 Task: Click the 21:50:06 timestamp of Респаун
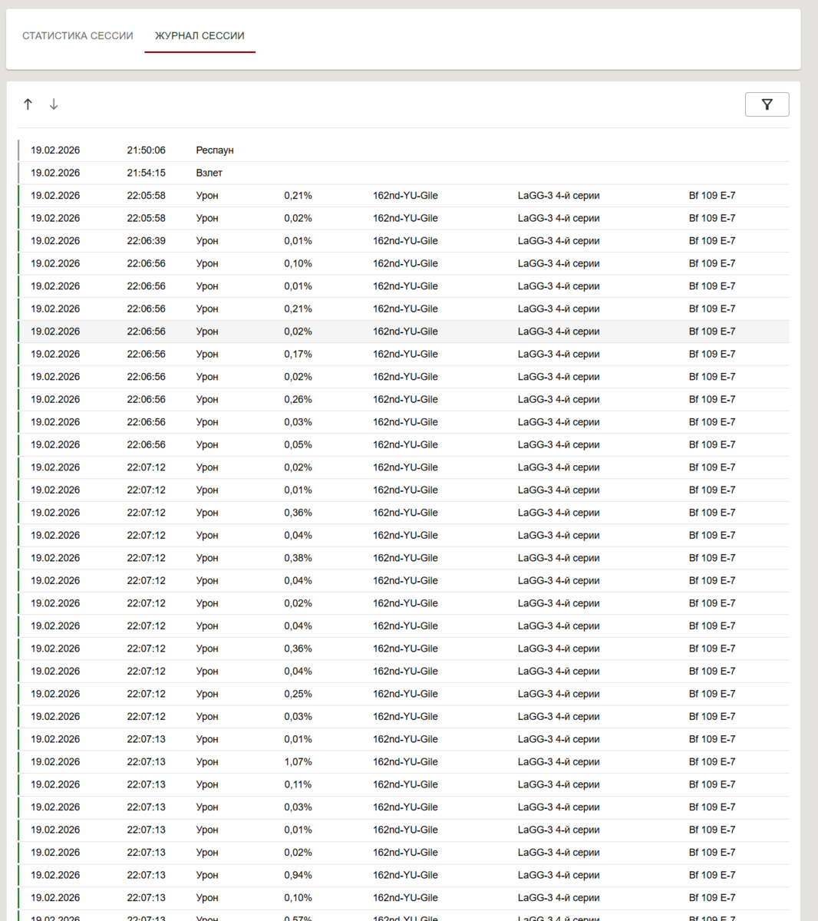pyautogui.click(x=146, y=150)
